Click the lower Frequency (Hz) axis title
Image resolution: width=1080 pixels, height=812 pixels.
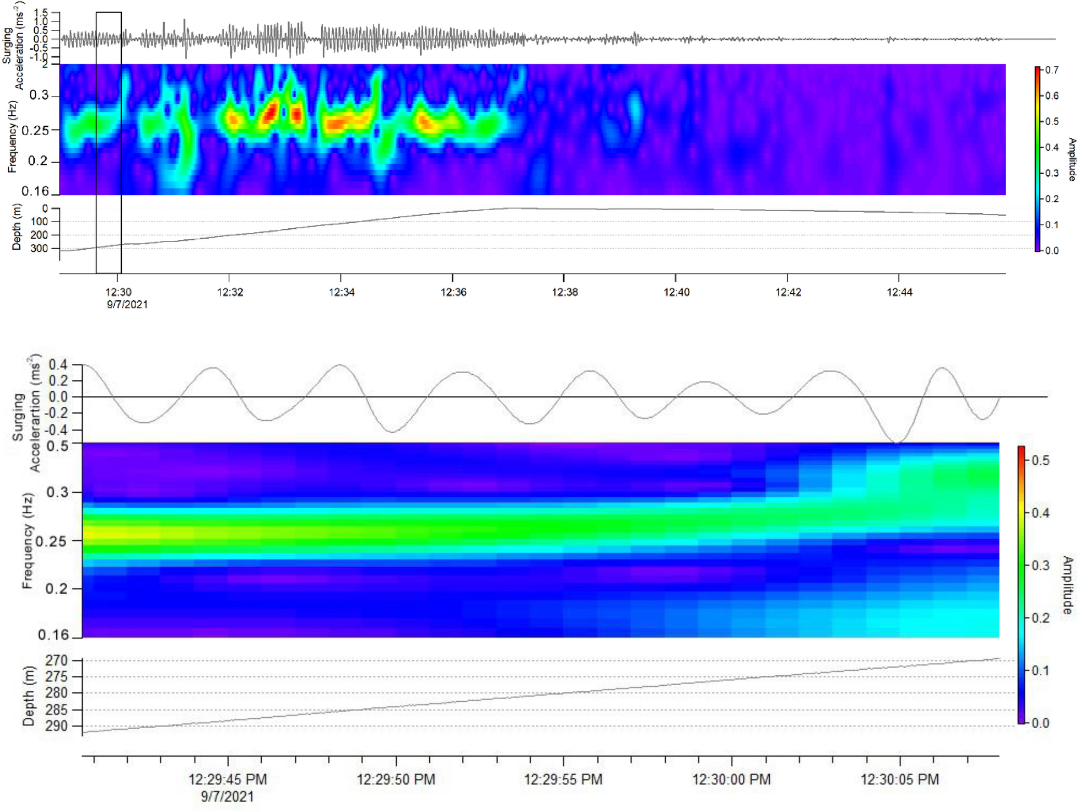pos(28,541)
